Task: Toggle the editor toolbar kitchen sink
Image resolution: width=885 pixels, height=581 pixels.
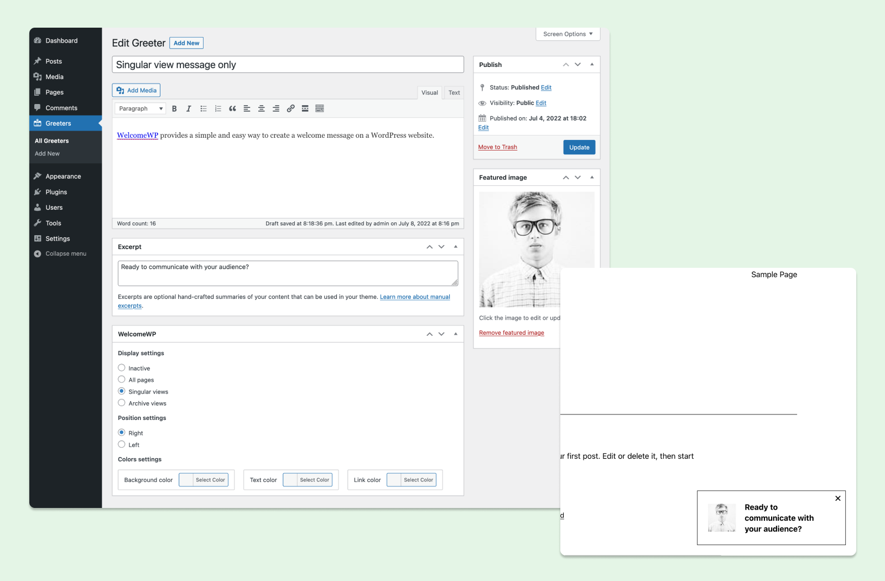Action: 320,108
